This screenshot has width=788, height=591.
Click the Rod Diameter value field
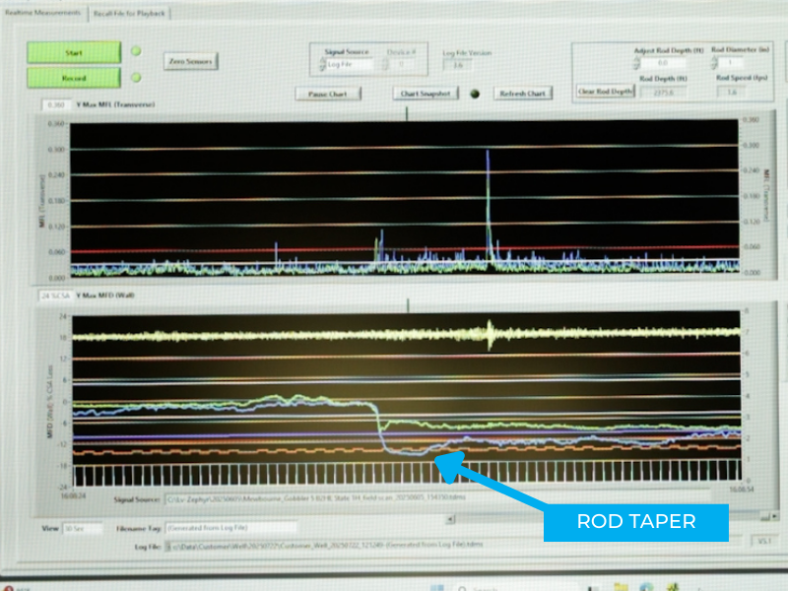tap(731, 62)
